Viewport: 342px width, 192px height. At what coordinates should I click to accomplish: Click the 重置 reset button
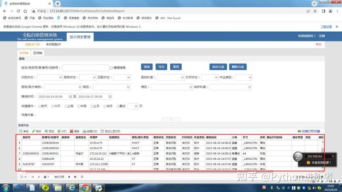176,67
